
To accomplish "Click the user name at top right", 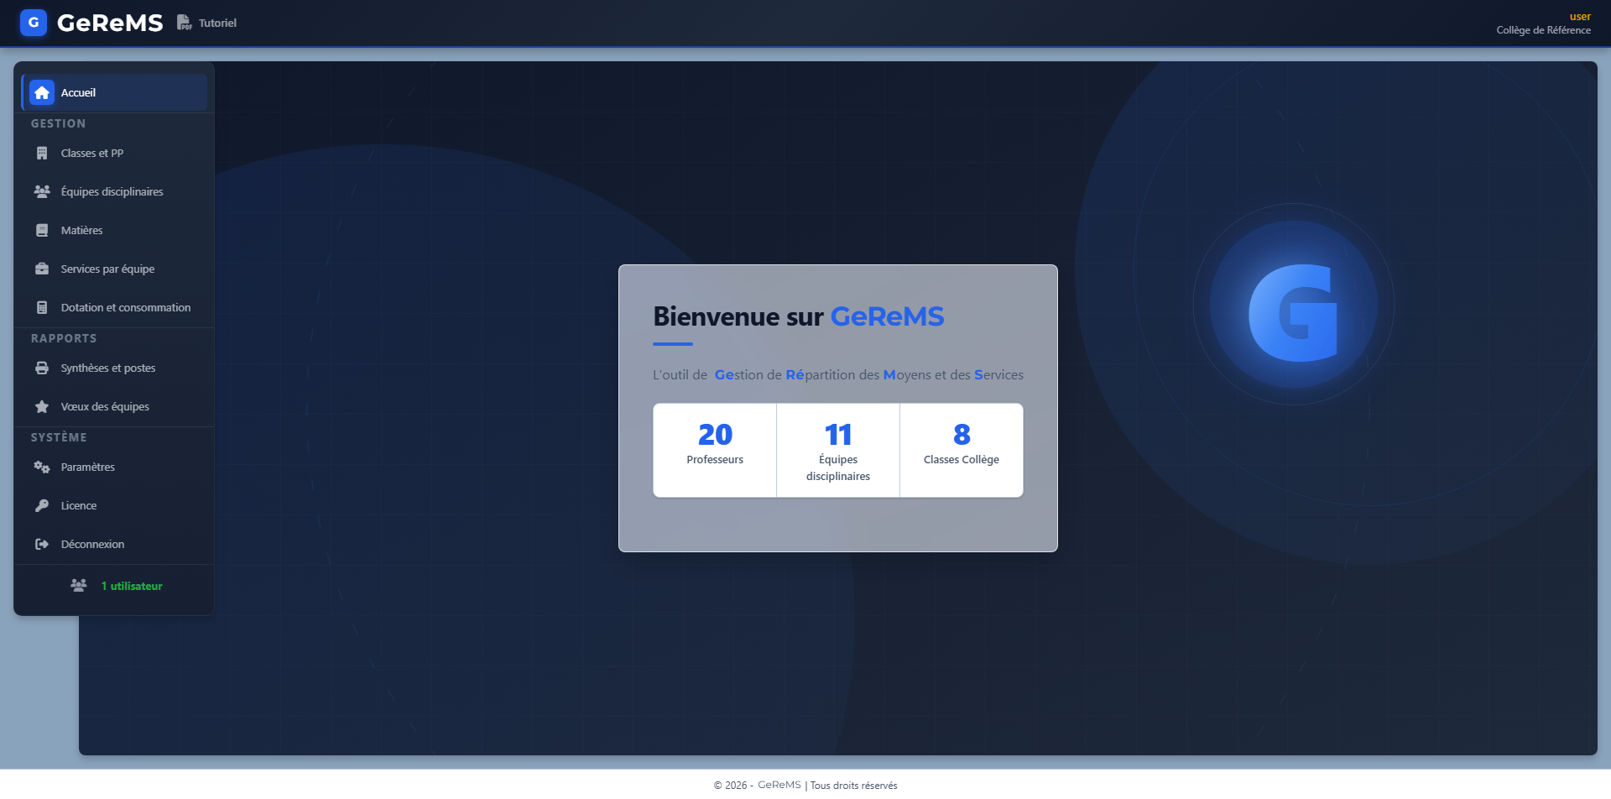I will pos(1580,16).
